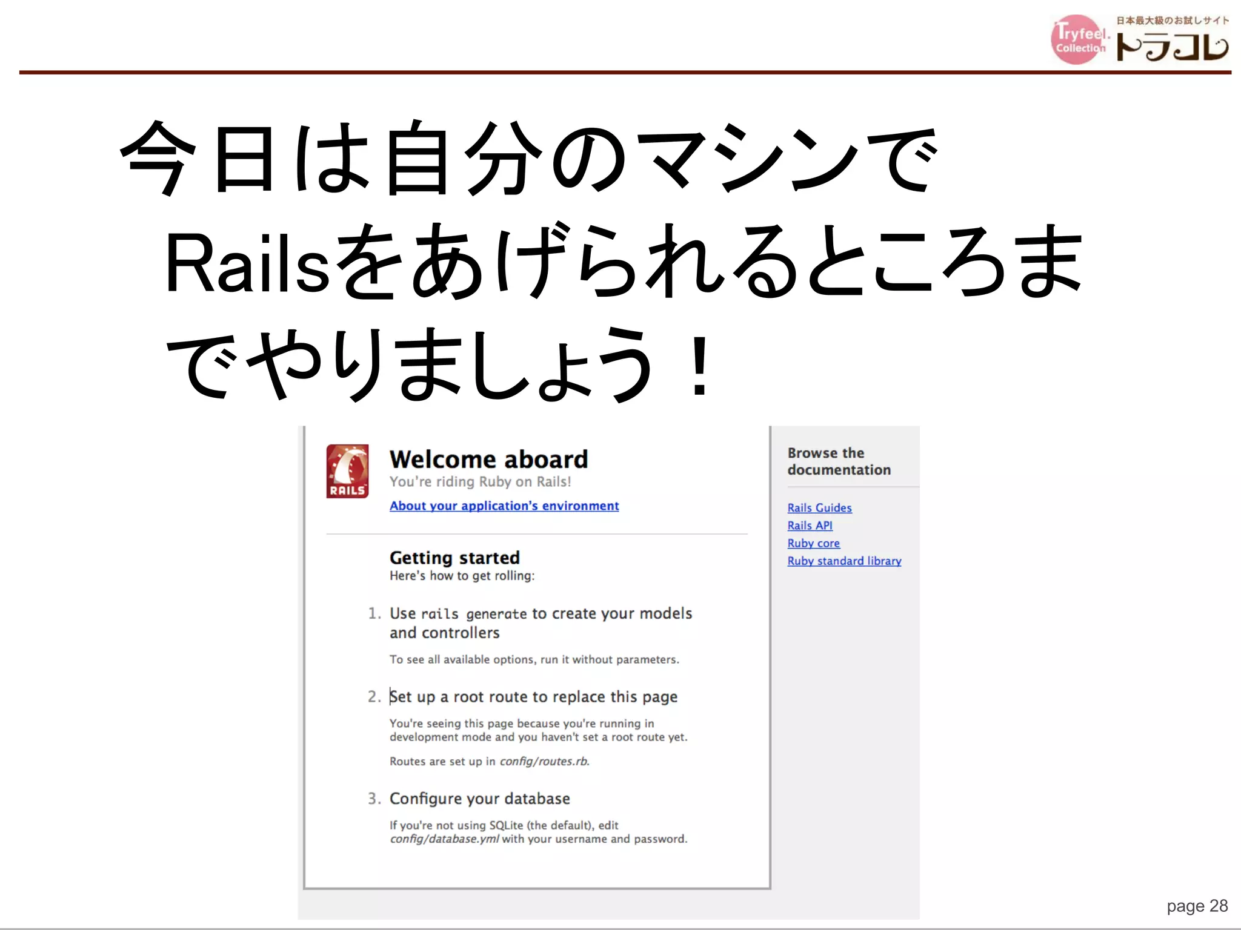This screenshot has height=930, width=1241.
Task: Click 'You're seeing this page because' paragraph
Action: pyautogui.click(x=538, y=730)
